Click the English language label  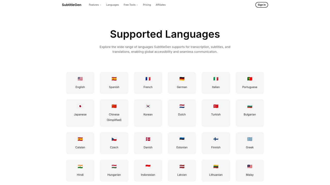[x=80, y=87]
